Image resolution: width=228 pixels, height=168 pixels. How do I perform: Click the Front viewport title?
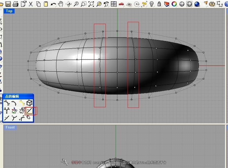10,127
